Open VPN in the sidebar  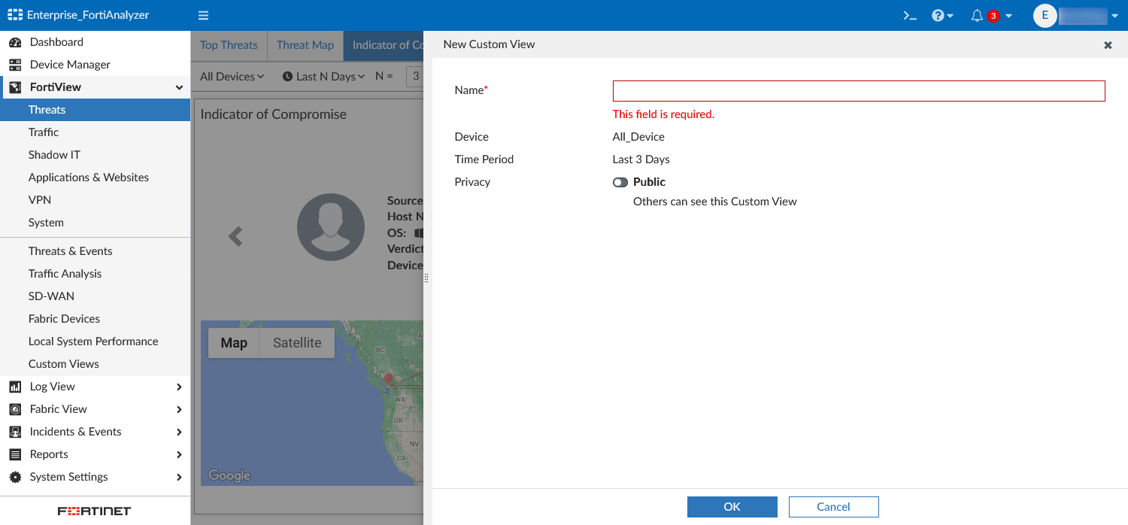tap(95, 200)
